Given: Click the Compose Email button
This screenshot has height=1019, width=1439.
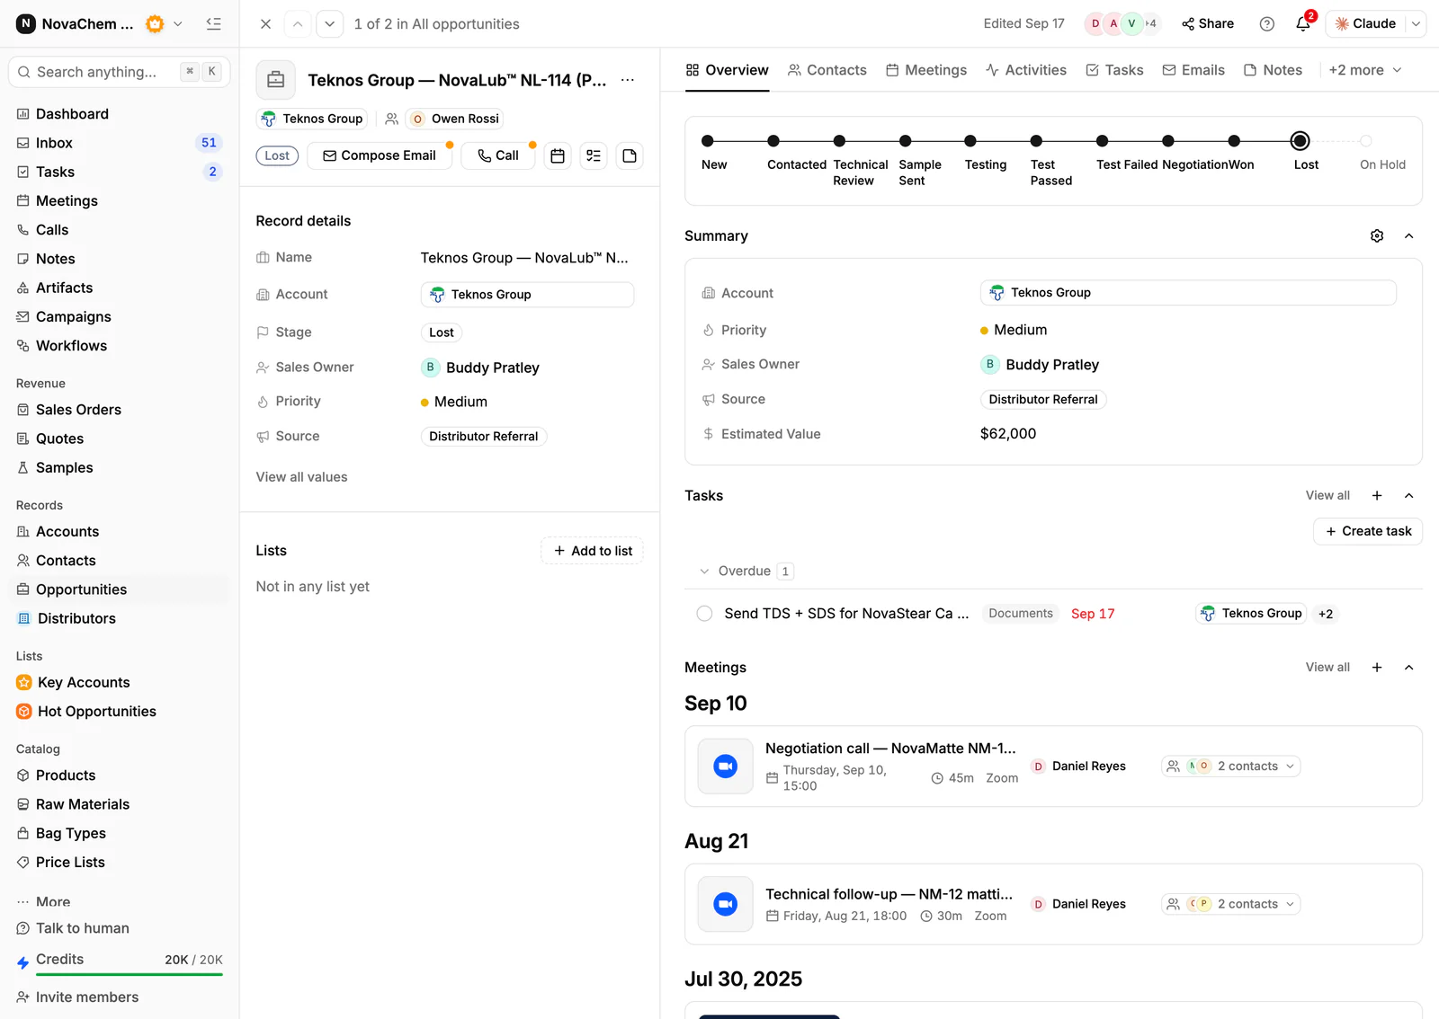Looking at the screenshot, I should tap(380, 156).
